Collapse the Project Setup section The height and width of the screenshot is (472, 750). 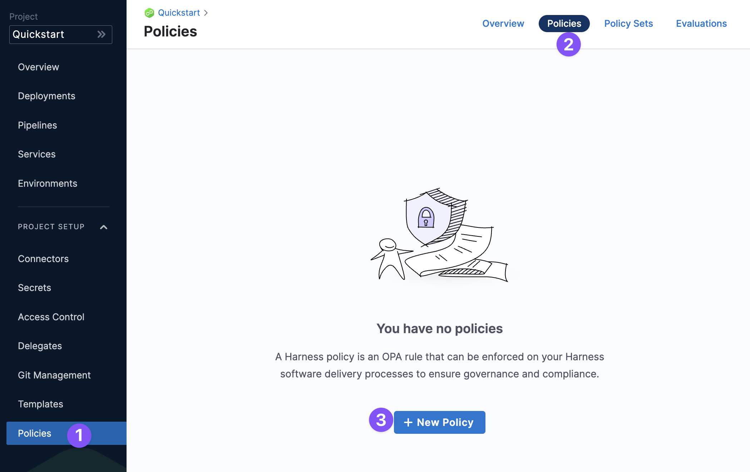(104, 227)
